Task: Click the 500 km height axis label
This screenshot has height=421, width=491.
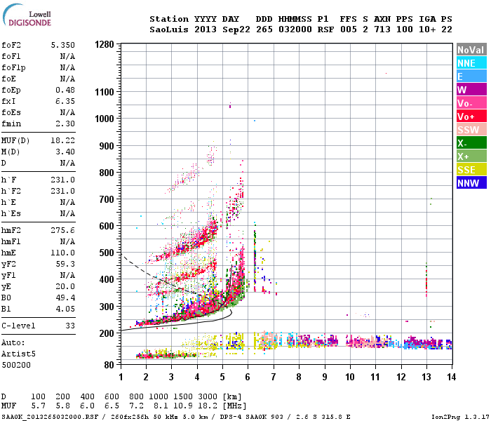Action: click(107, 253)
